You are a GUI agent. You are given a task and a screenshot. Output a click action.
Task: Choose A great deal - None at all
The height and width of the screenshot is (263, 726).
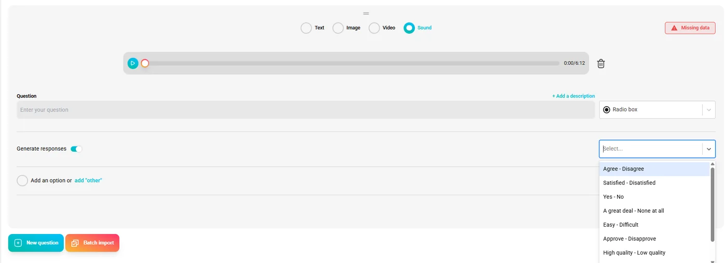[654, 211]
